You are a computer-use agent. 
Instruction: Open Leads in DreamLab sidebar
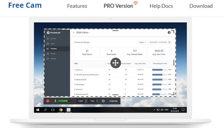coord(52,44)
